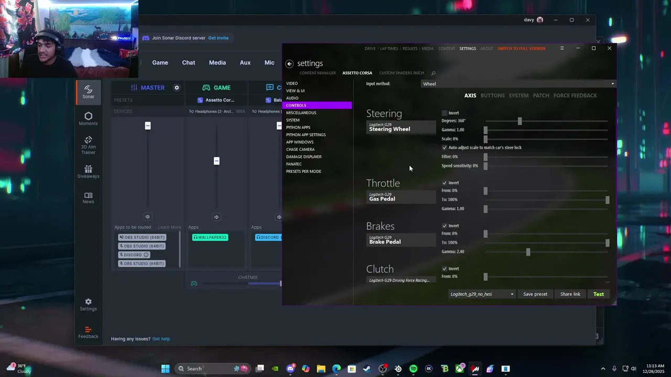Click the Test button
The height and width of the screenshot is (377, 671).
coord(599,294)
